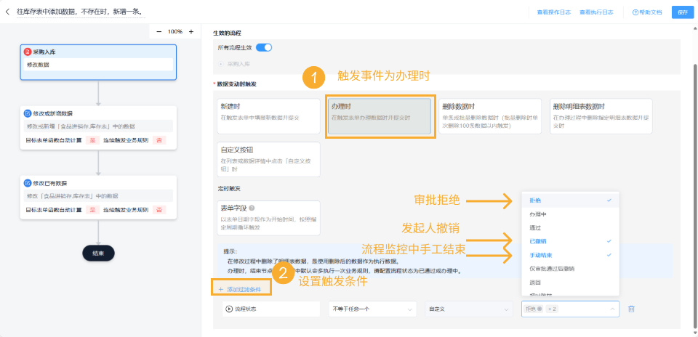
Task: Remove the 拒绝 tag via its x
Action: pos(539,309)
